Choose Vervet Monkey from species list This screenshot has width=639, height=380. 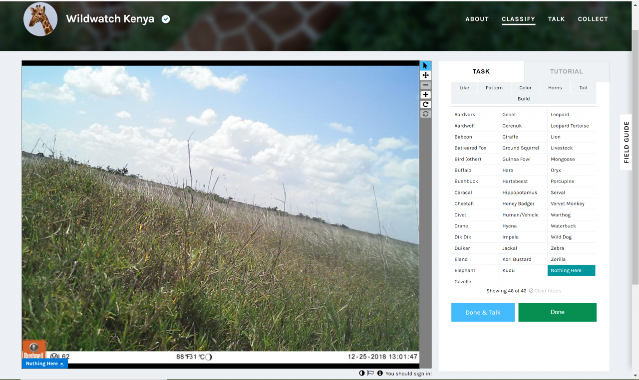point(572,203)
